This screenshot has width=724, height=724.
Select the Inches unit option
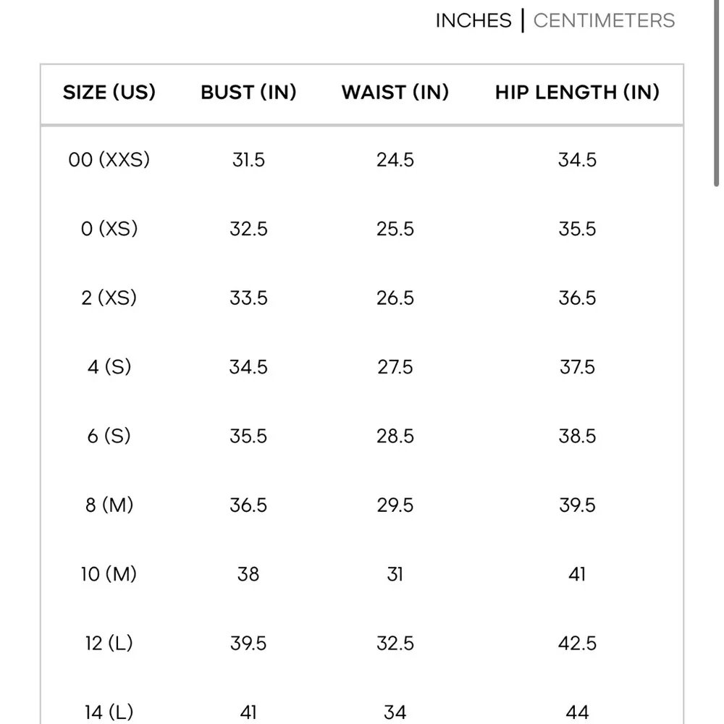pos(473,20)
